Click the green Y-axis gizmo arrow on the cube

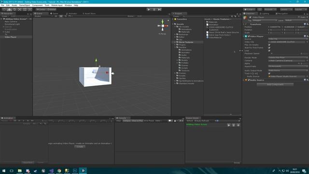(96, 60)
